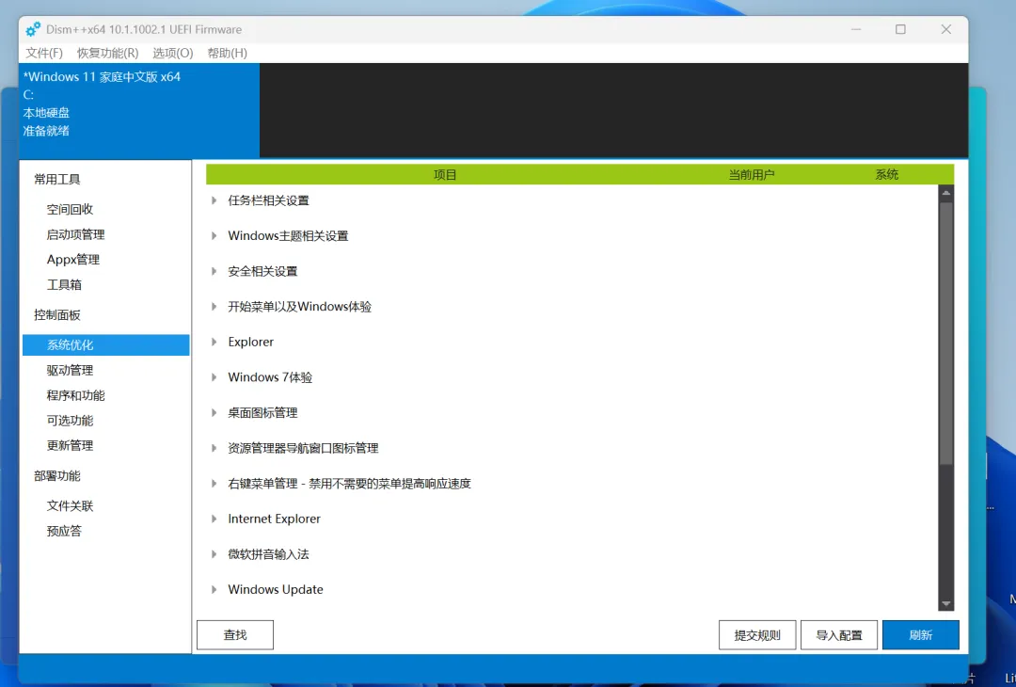1016x687 pixels.
Task: Click the Windows主题相关设置 row text
Action: pos(289,236)
